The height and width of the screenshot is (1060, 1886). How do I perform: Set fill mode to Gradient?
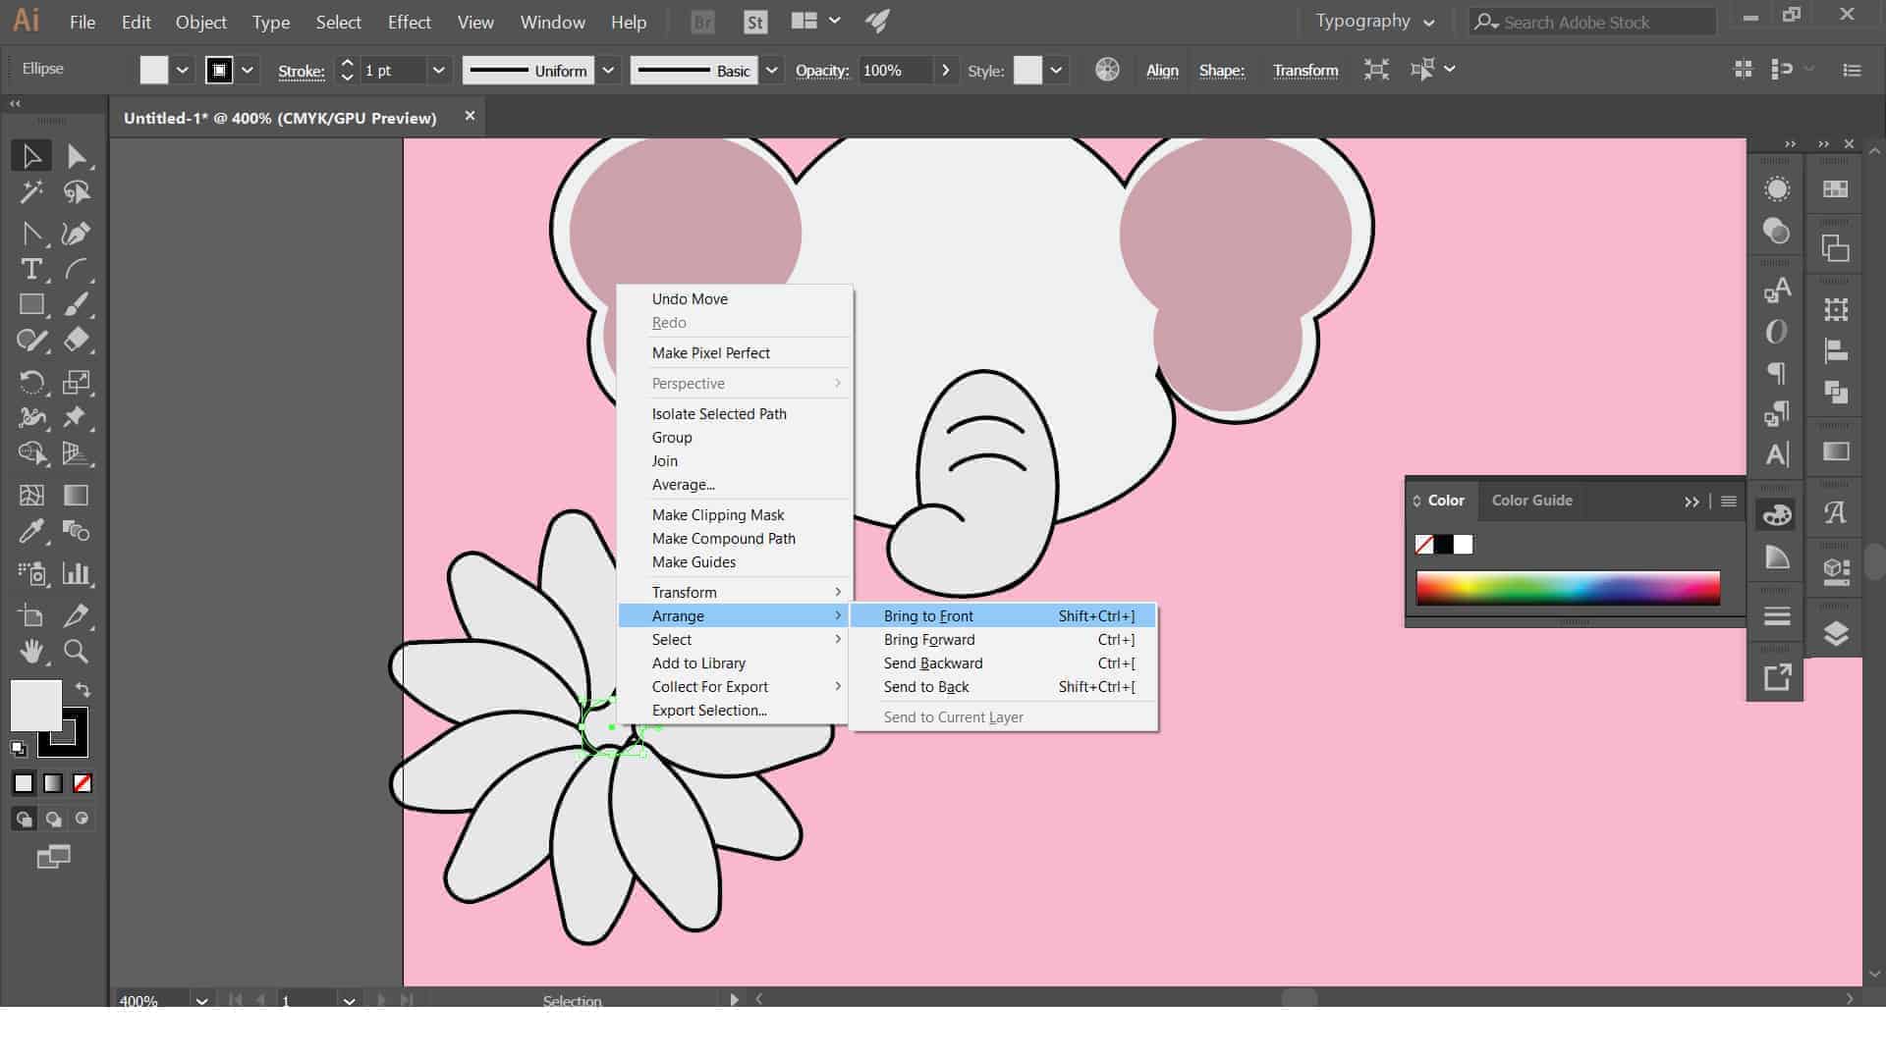coord(53,783)
